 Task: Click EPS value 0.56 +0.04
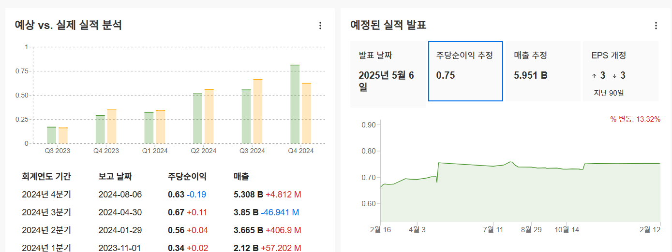[188, 230]
